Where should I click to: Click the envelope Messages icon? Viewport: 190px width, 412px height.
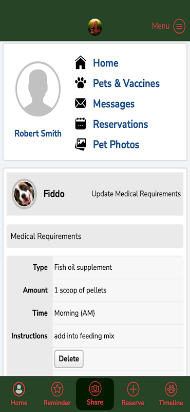81,104
